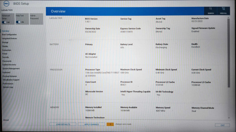236x132 pixels.
Task: Open the System Logs section
Action: pyautogui.click(x=8, y=87)
